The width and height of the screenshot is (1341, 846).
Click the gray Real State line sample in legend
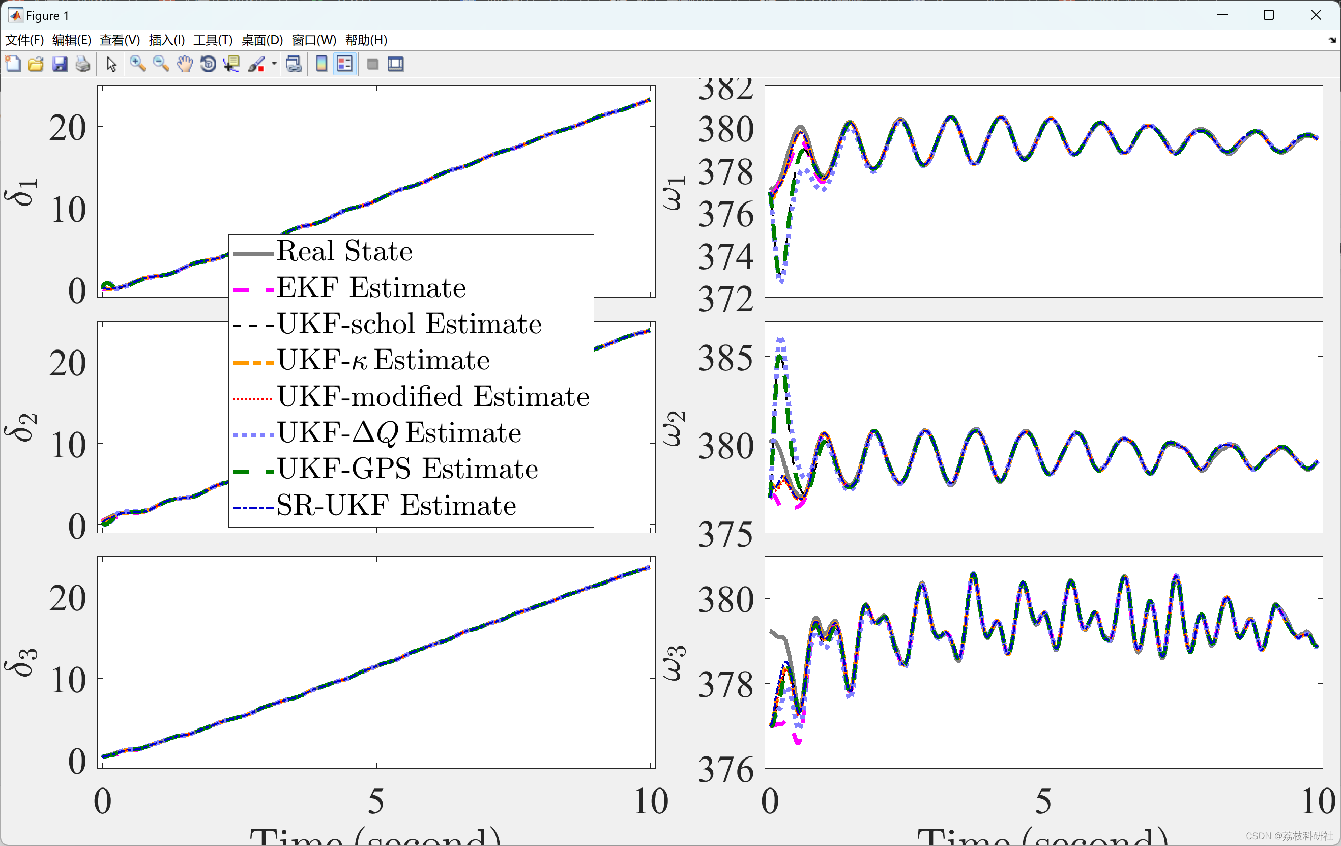(x=253, y=253)
